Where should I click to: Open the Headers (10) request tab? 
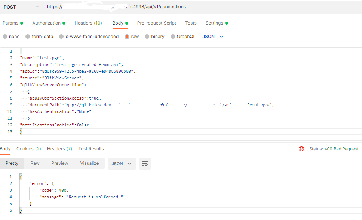(x=88, y=23)
